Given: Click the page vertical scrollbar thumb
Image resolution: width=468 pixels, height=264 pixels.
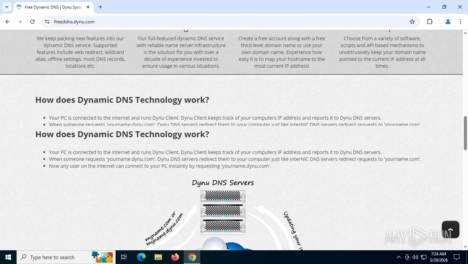Looking at the screenshot, I should [465, 133].
